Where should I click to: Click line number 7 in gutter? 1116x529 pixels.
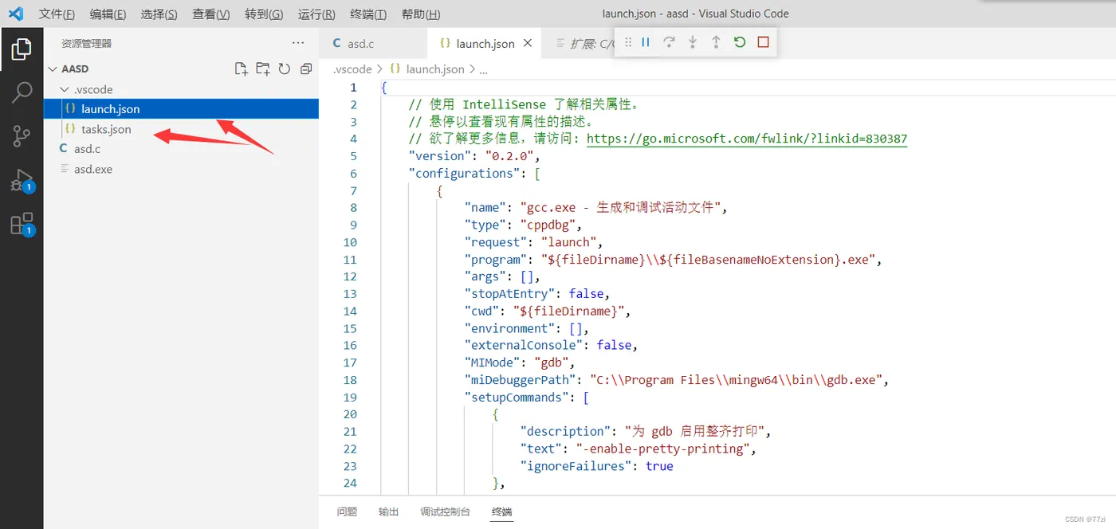353,190
